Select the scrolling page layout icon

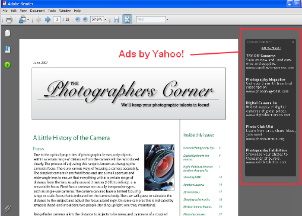click(x=116, y=20)
